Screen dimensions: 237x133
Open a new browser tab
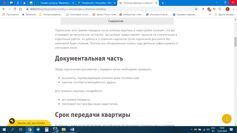point(163,3)
